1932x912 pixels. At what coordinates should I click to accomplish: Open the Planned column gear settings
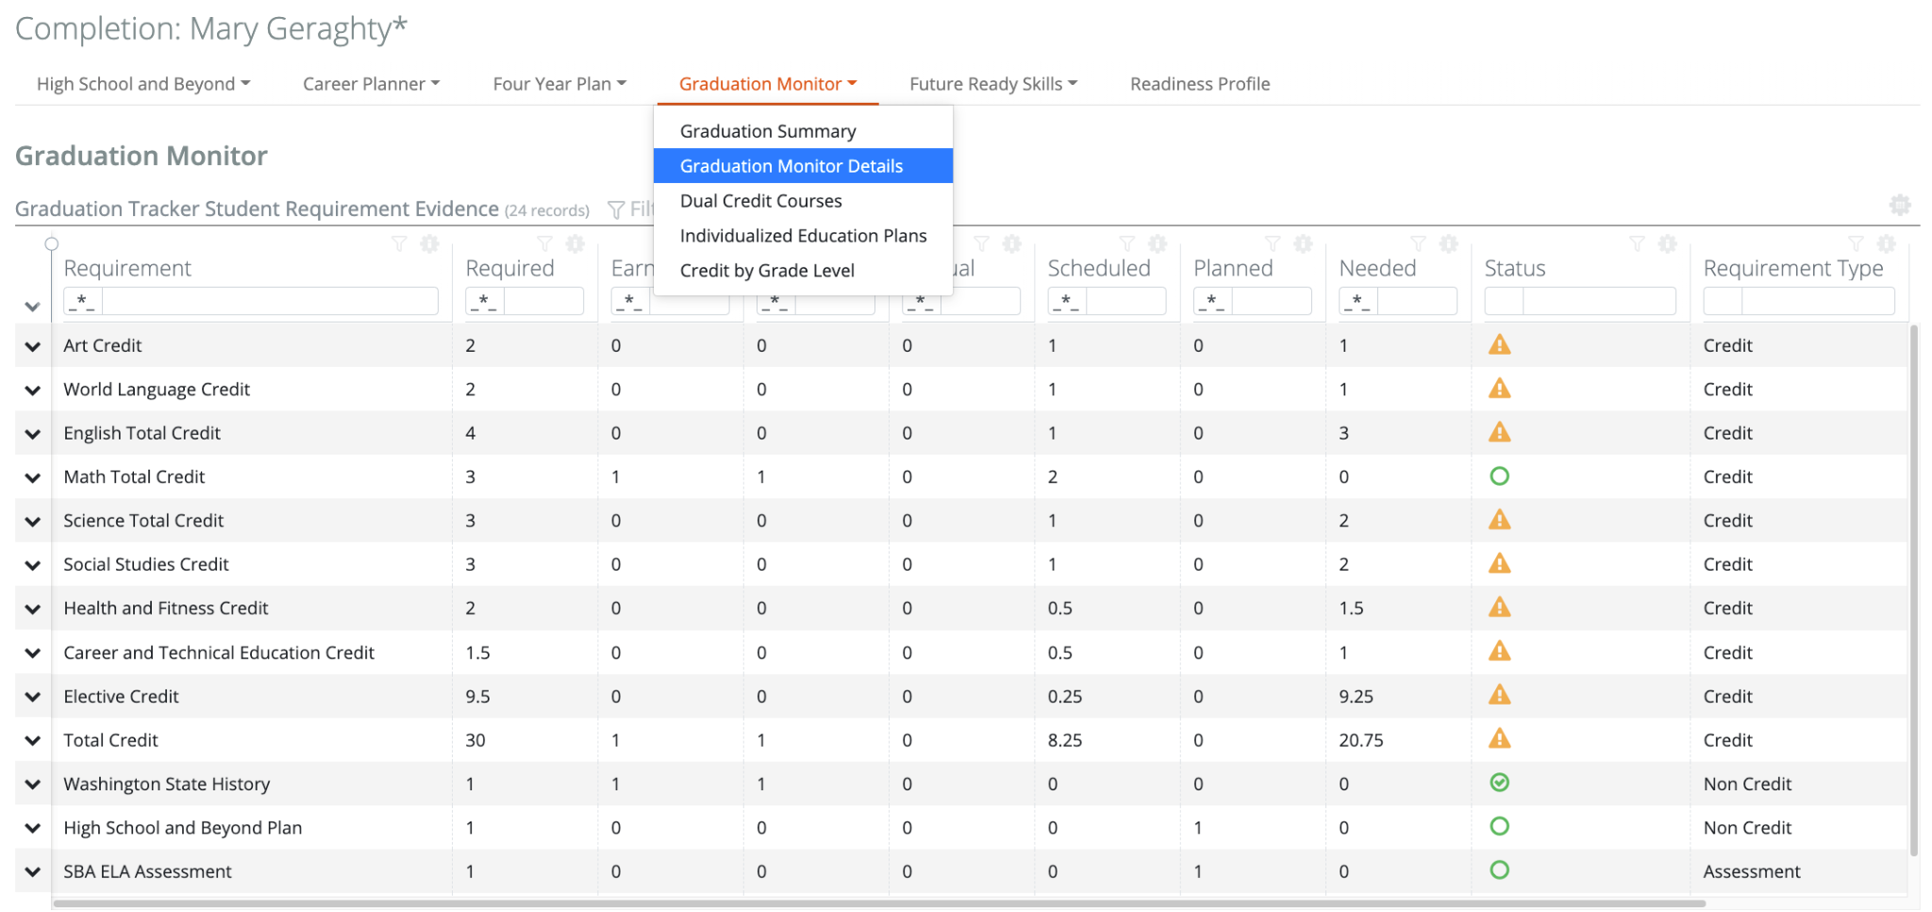click(x=1303, y=244)
